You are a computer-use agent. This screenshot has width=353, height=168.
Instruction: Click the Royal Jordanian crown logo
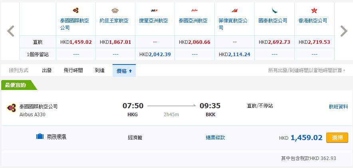tap(115, 11)
